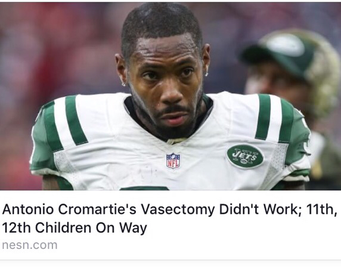
Task: Open the article preview photo
Action: pos(170,96)
